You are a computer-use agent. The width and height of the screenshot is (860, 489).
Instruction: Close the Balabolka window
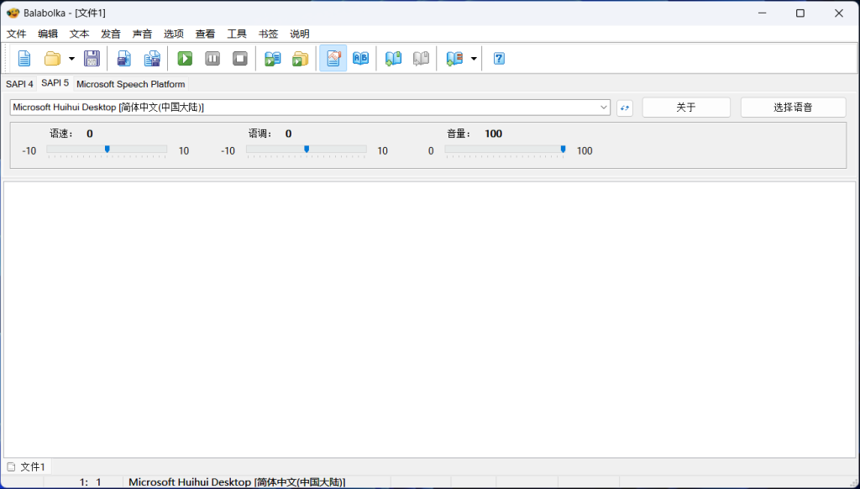point(839,13)
